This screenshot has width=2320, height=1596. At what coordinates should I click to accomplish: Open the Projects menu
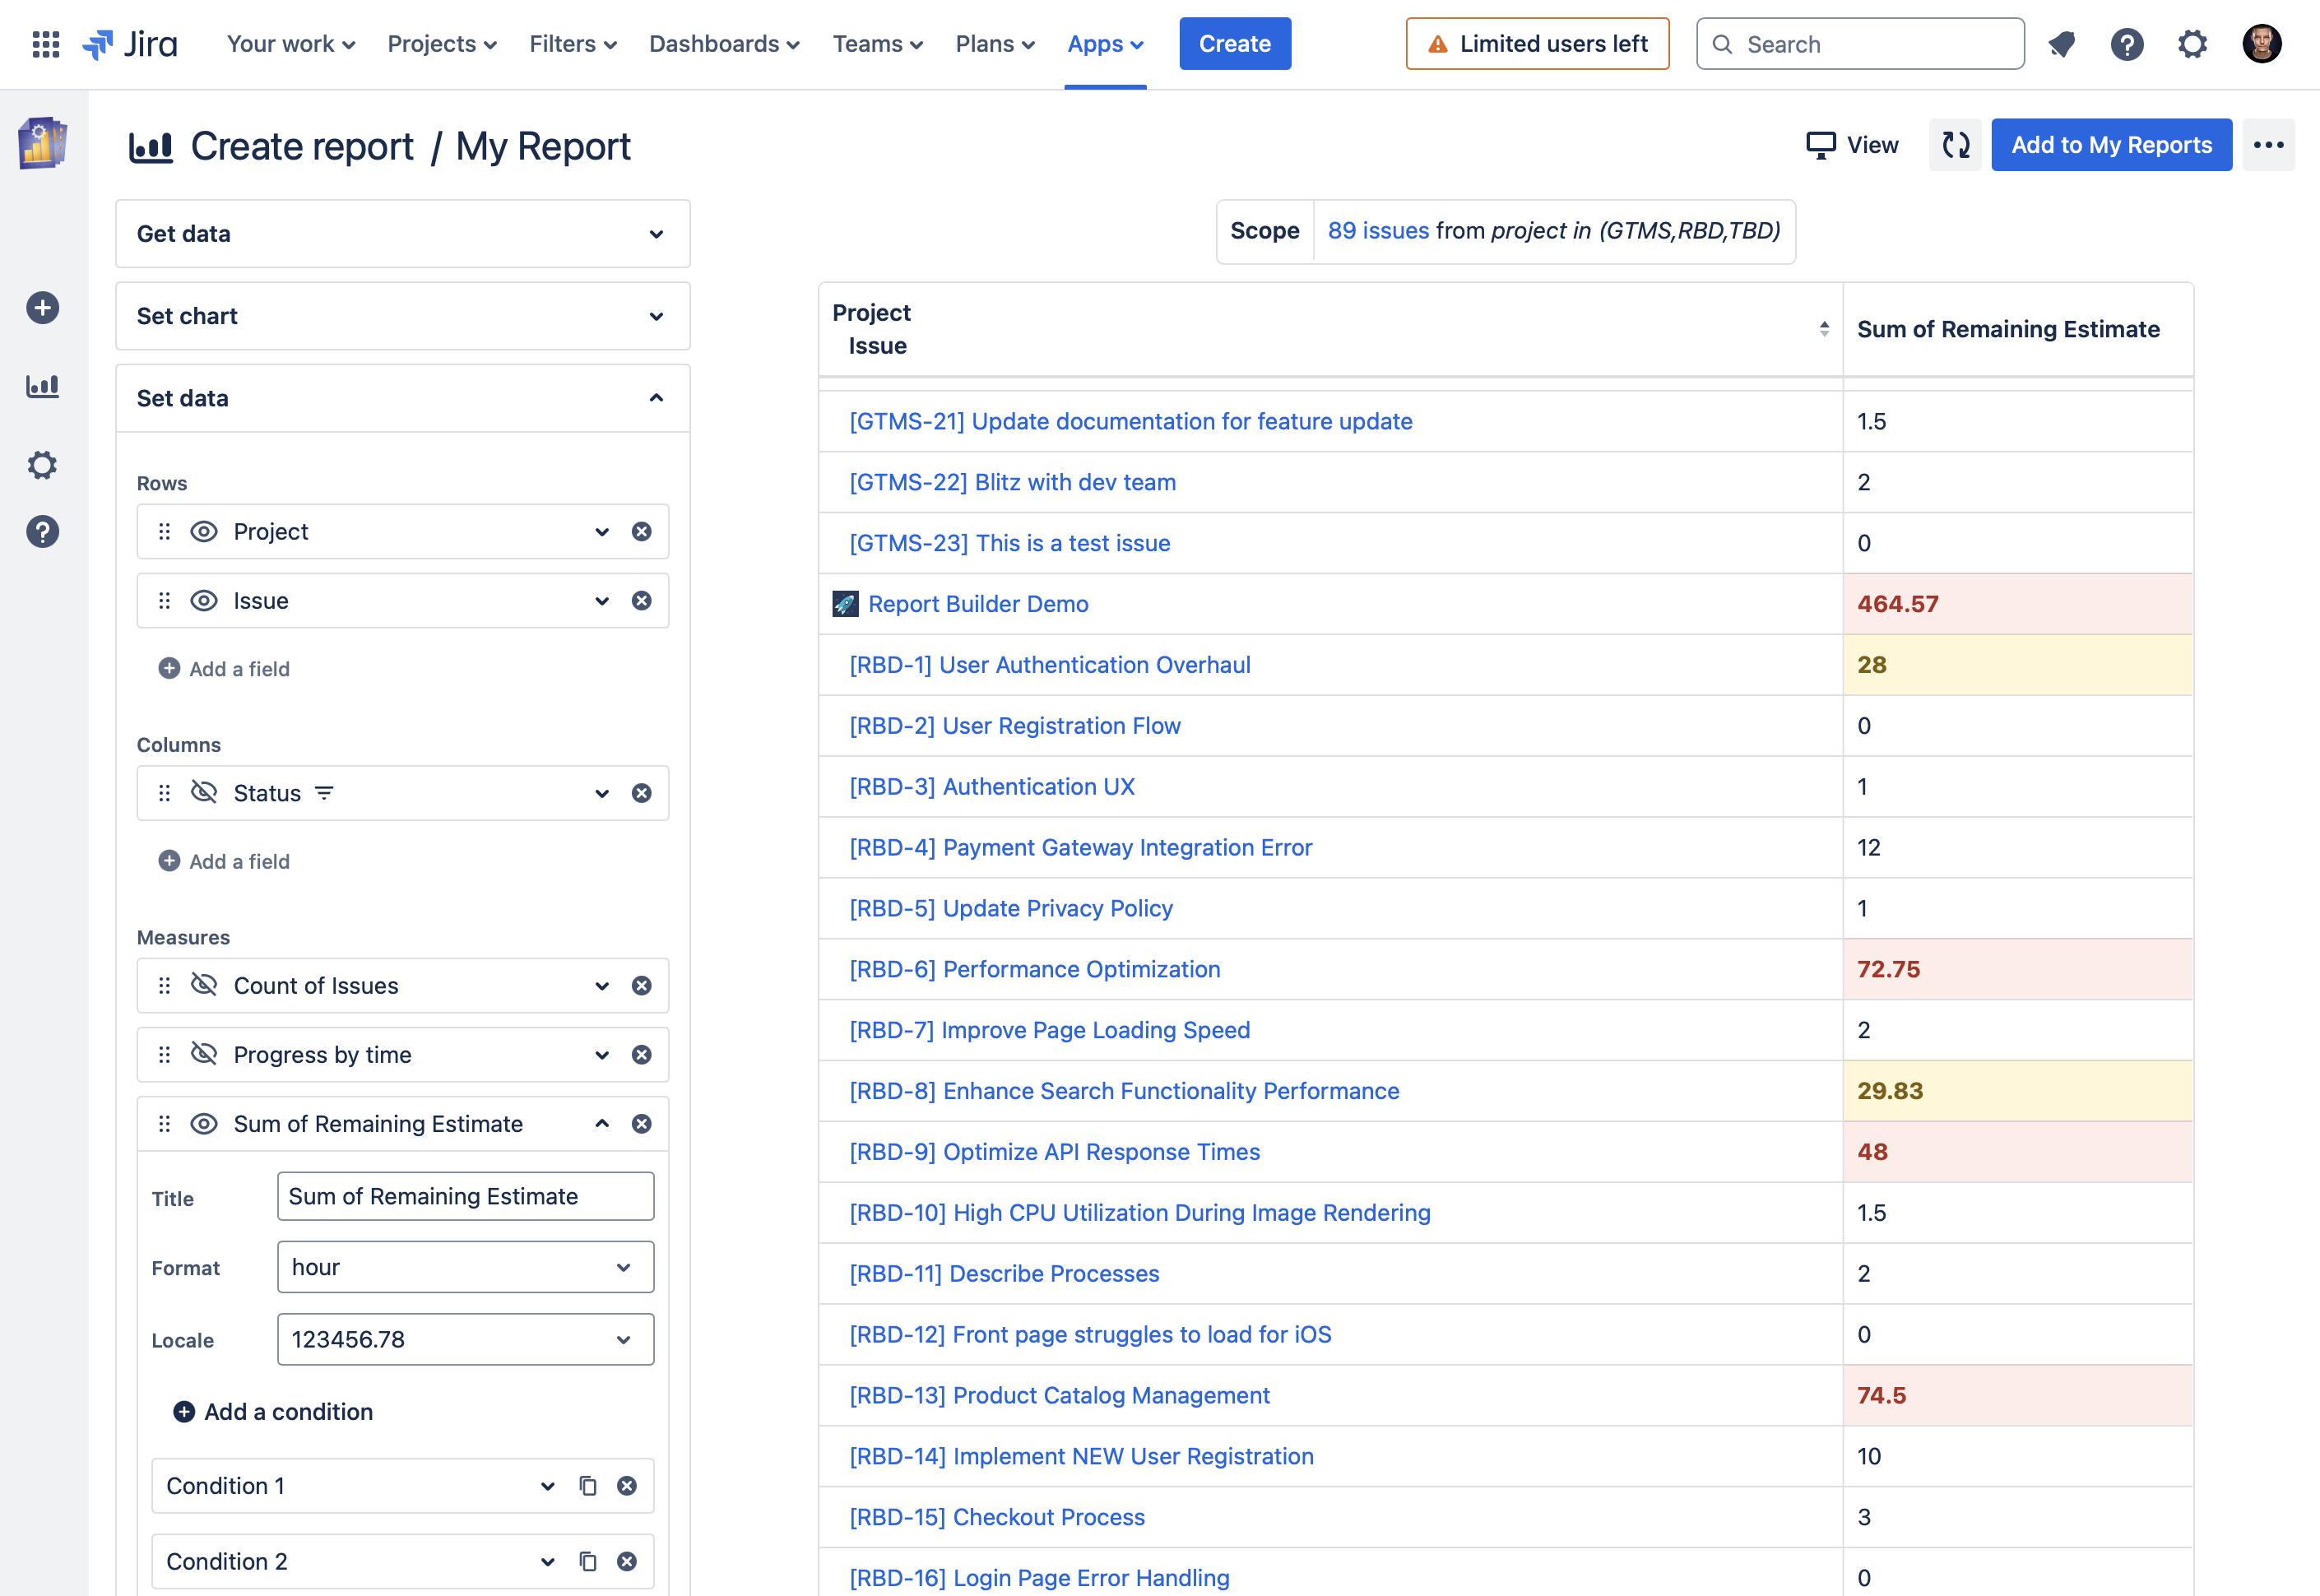tap(442, 44)
